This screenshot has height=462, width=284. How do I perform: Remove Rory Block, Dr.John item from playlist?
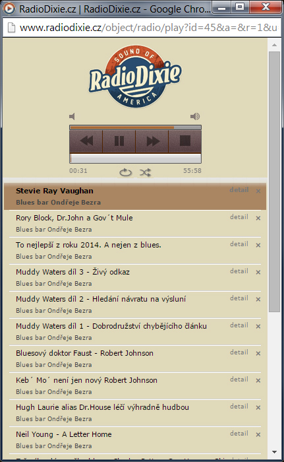pyautogui.click(x=258, y=218)
